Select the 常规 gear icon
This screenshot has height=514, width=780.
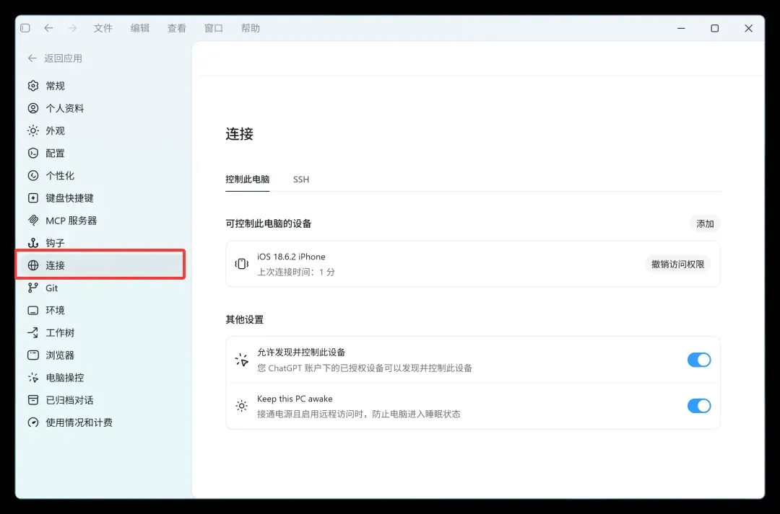tap(32, 86)
